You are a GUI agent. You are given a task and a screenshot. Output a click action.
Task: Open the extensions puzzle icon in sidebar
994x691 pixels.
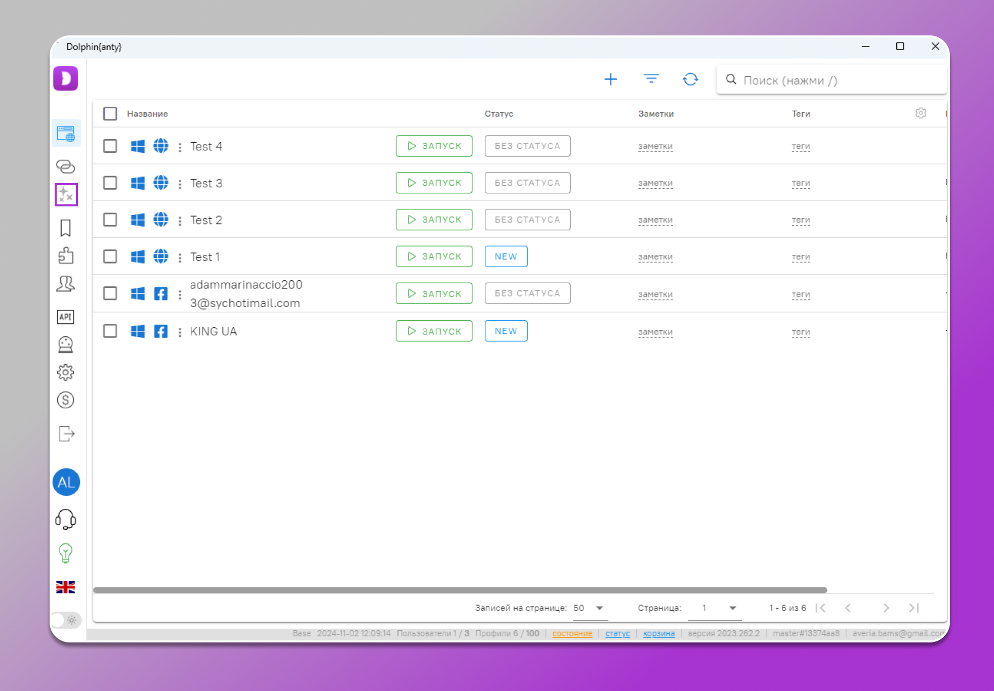point(66,255)
